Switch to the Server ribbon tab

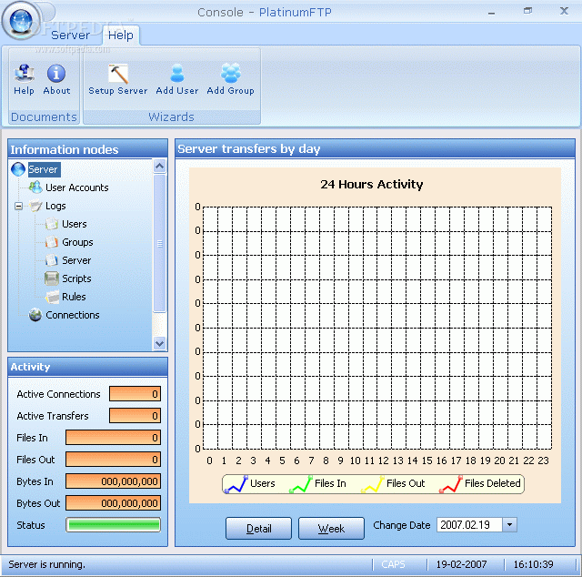pos(70,35)
